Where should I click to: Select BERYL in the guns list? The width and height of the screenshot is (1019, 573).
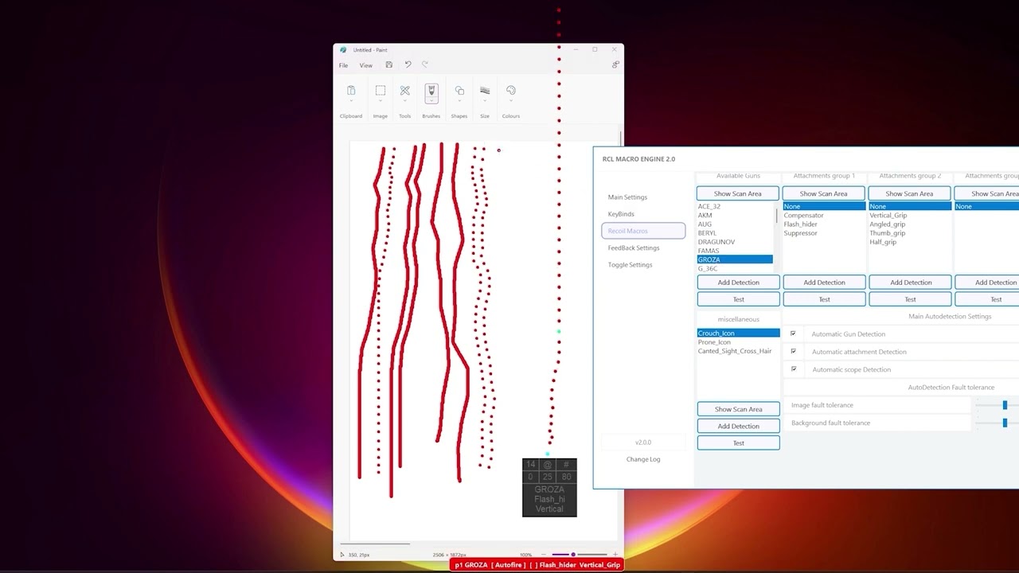click(707, 233)
